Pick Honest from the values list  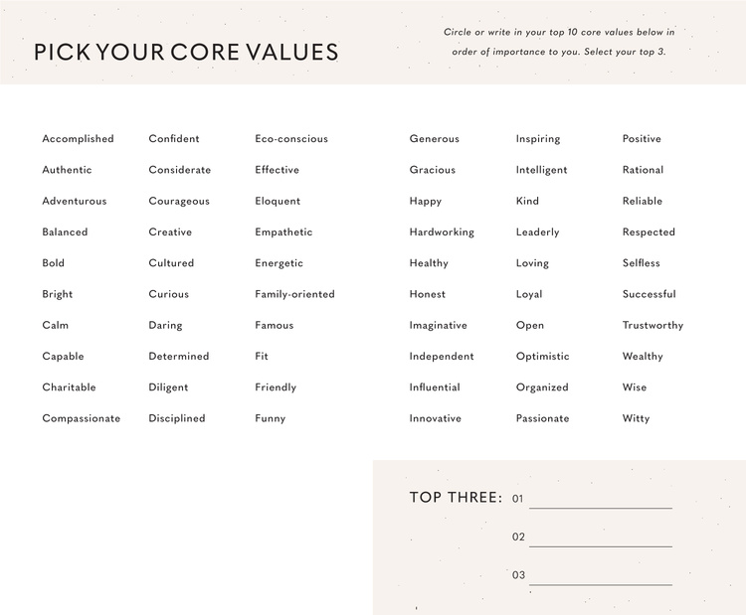point(427,294)
